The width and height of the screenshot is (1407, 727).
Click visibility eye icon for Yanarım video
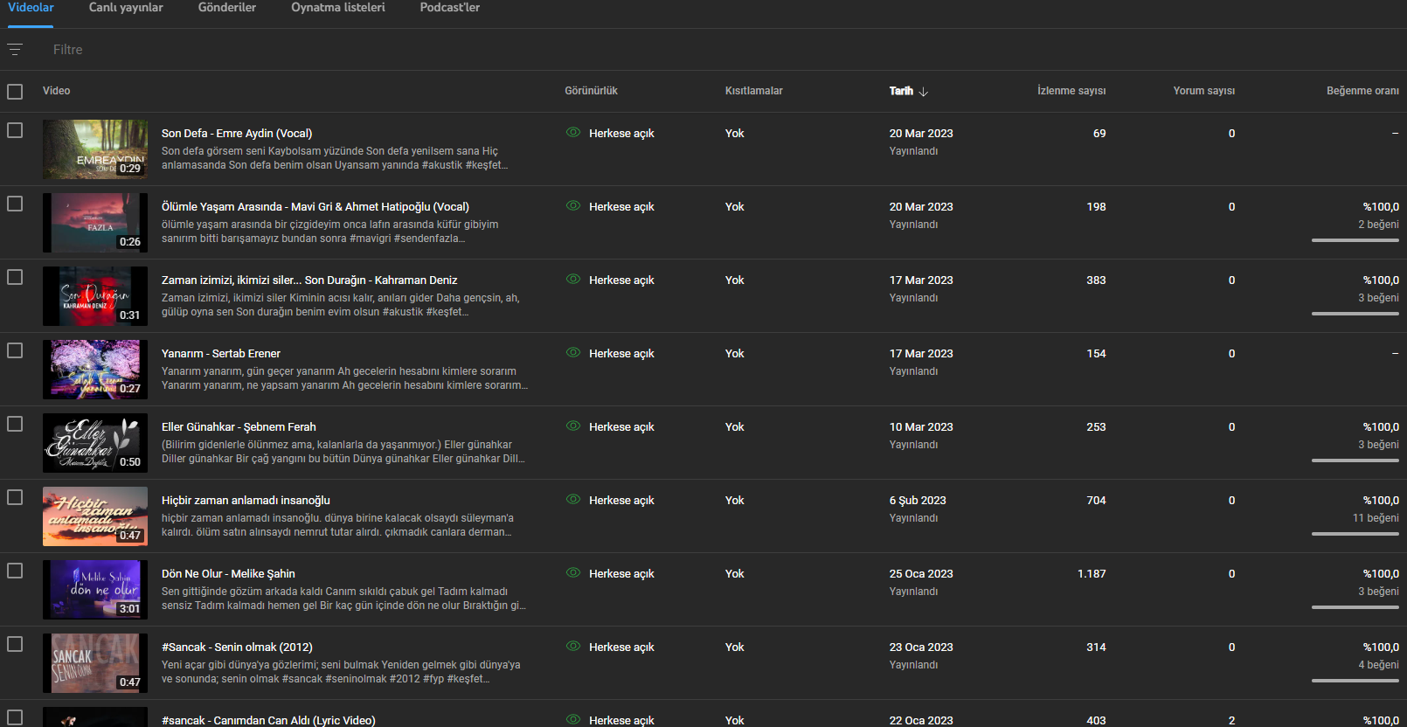[573, 353]
